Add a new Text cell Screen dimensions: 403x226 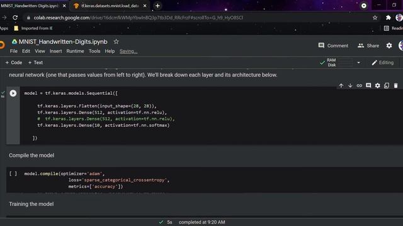pyautogui.click(x=35, y=63)
